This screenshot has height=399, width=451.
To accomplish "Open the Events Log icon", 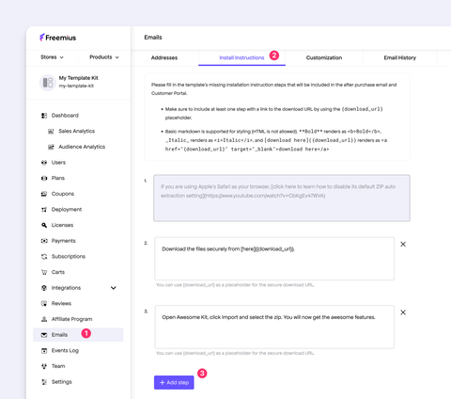I will pyautogui.click(x=44, y=351).
